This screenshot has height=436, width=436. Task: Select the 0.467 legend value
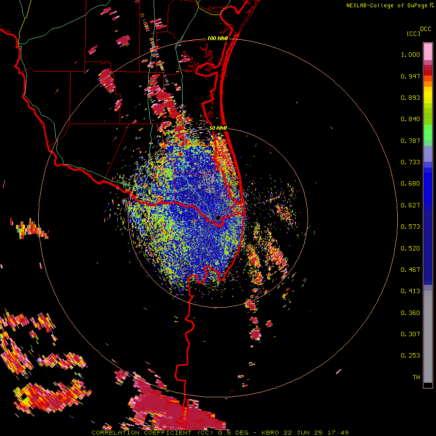pos(410,270)
